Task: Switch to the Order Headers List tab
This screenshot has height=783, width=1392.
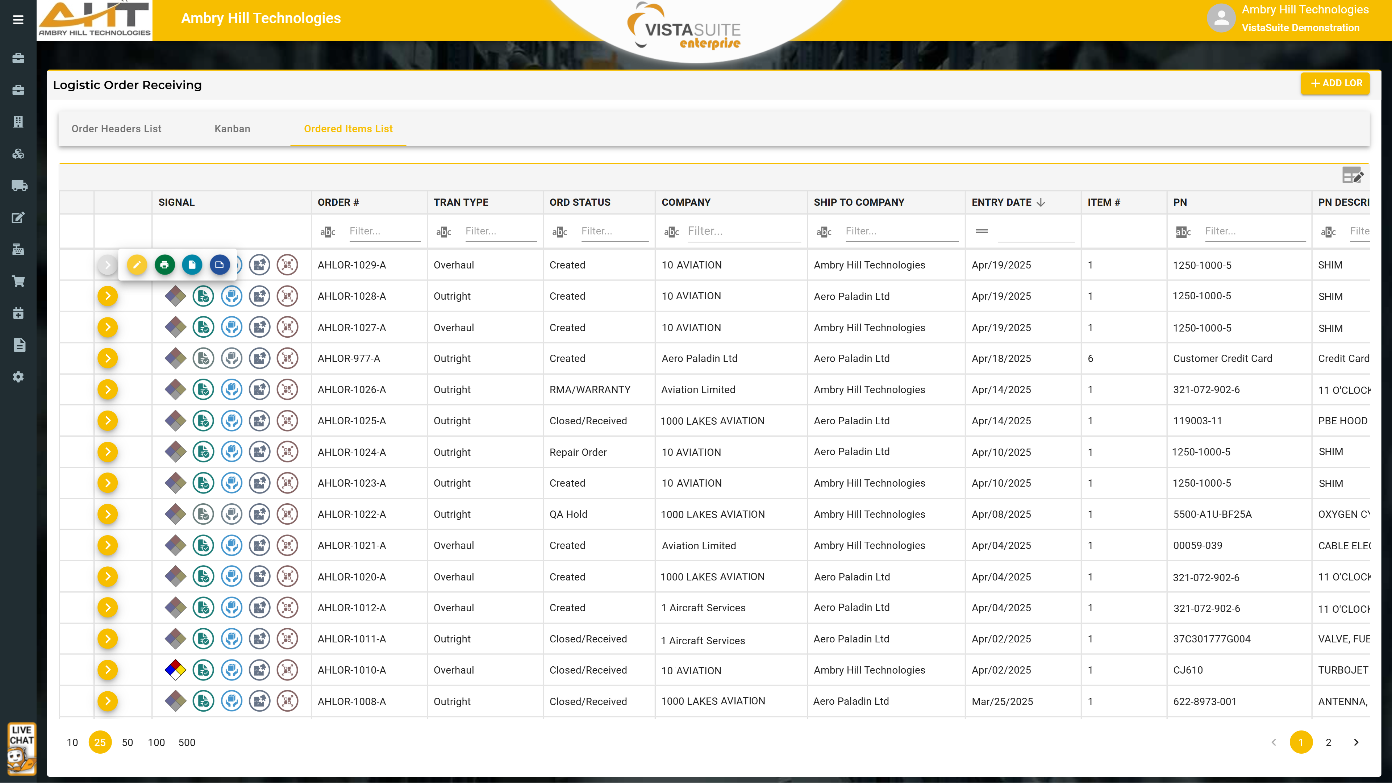Action: click(x=116, y=129)
